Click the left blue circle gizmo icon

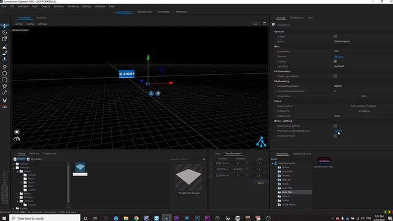click(151, 93)
